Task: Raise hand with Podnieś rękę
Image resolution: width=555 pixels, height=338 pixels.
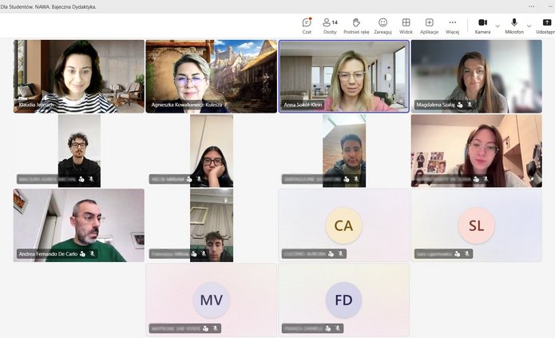Action: [x=356, y=26]
